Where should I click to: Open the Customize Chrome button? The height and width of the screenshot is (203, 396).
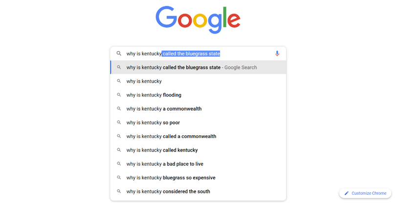(365, 193)
